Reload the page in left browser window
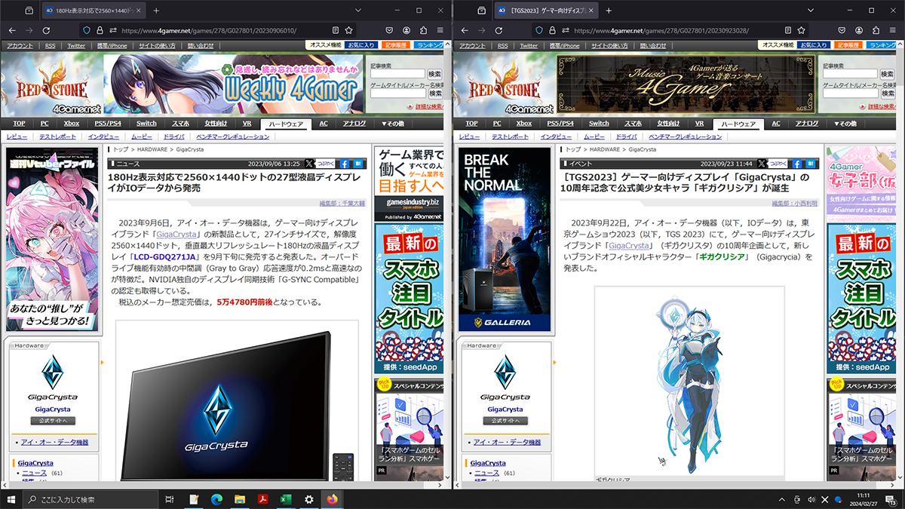This screenshot has width=905, height=509. point(46,30)
